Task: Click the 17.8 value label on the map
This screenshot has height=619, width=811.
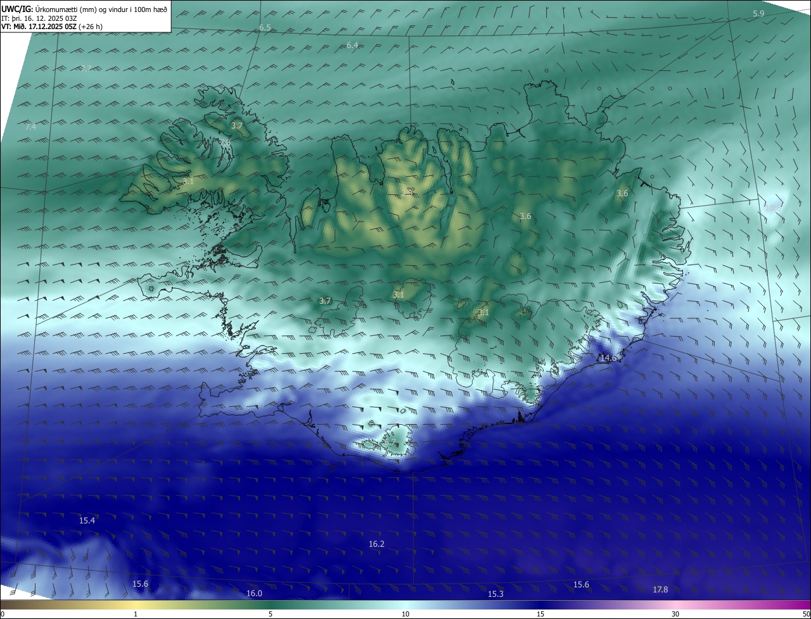Action: click(x=660, y=589)
